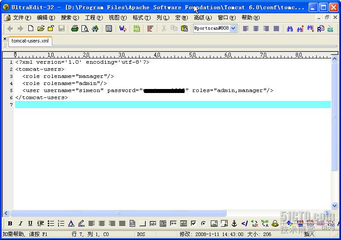This screenshot has height=240, width=341.
Task: Insert password field (** icon)
Action: [173, 223]
